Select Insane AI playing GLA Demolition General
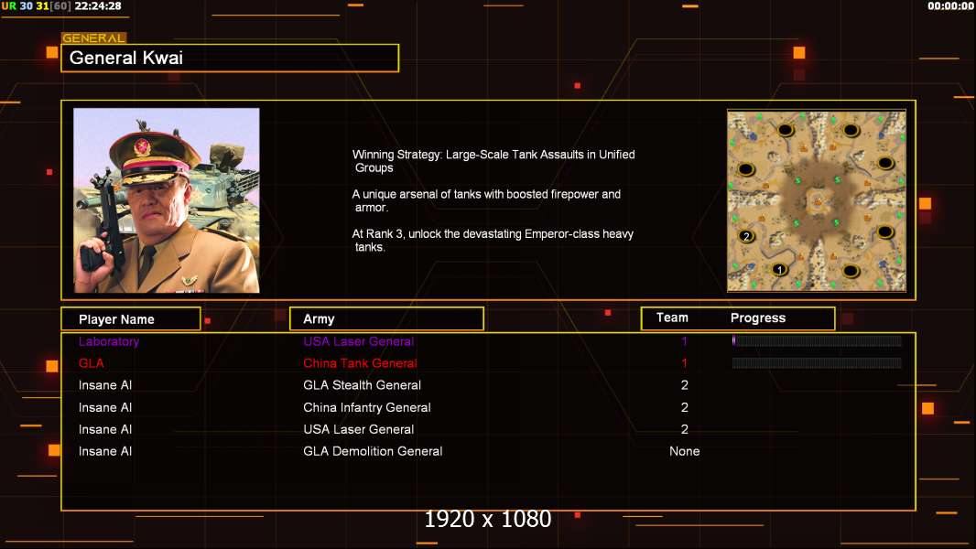Image resolution: width=976 pixels, height=549 pixels. tap(105, 451)
